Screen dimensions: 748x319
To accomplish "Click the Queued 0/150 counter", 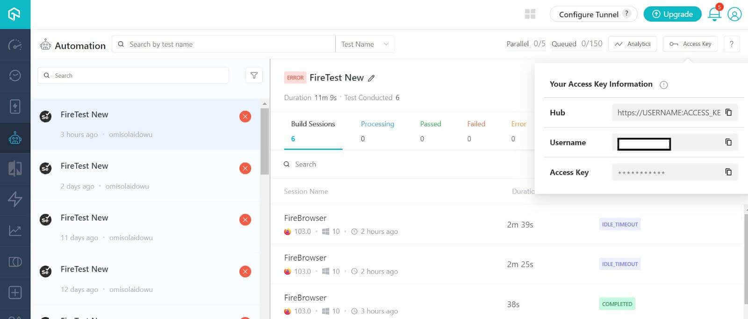I will (577, 43).
